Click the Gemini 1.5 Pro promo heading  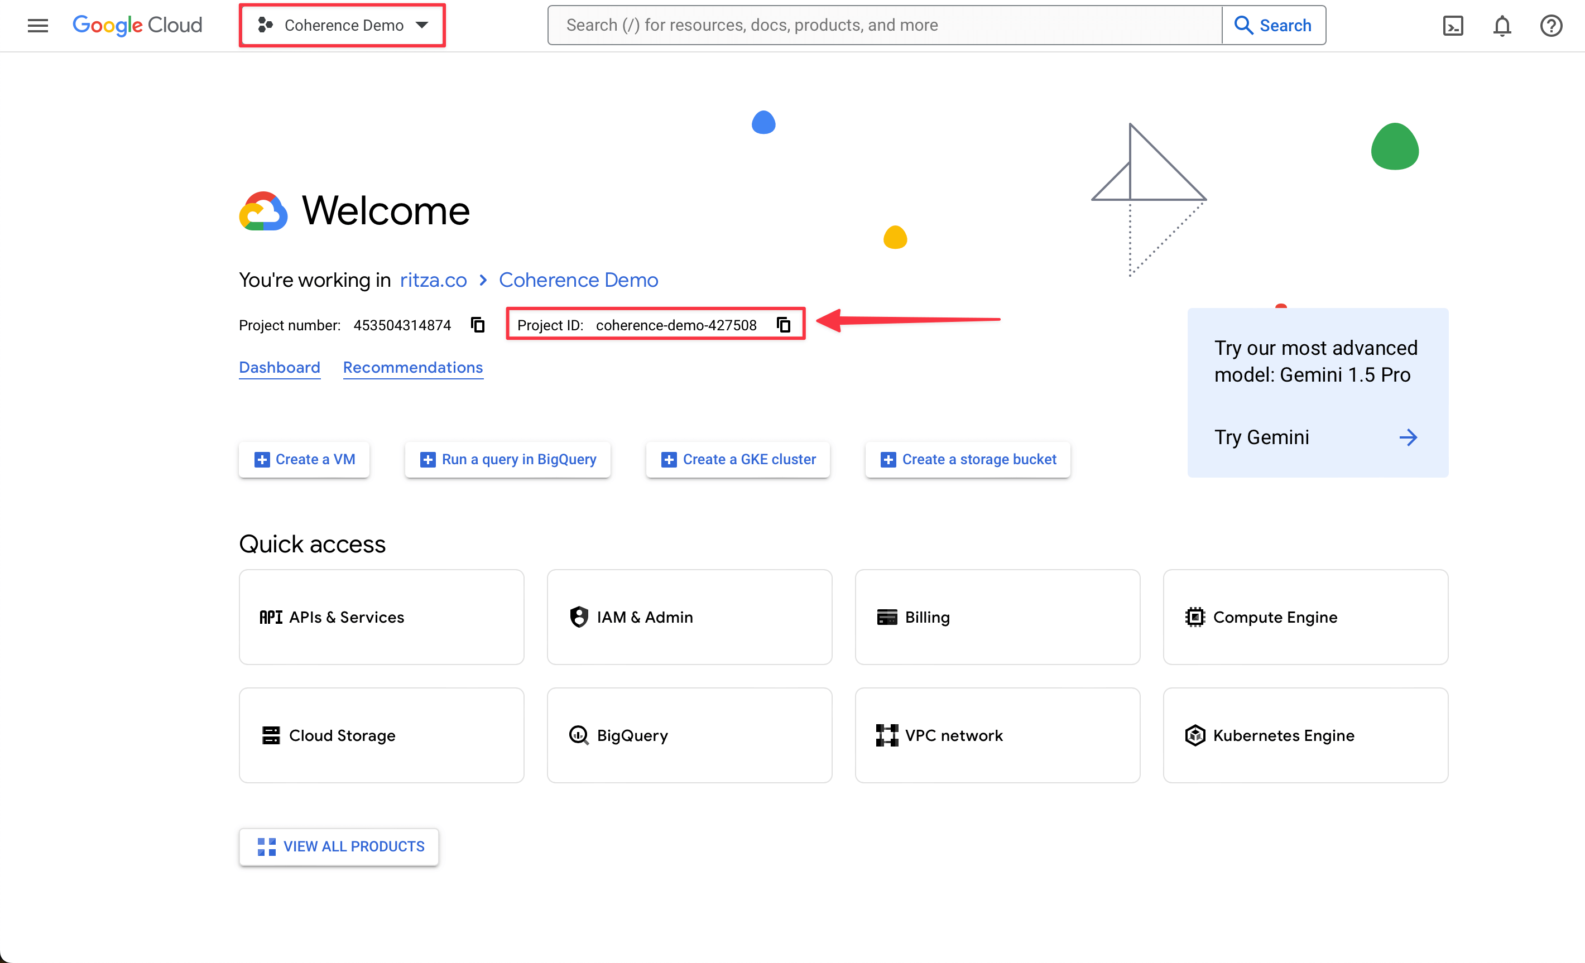[1315, 361]
